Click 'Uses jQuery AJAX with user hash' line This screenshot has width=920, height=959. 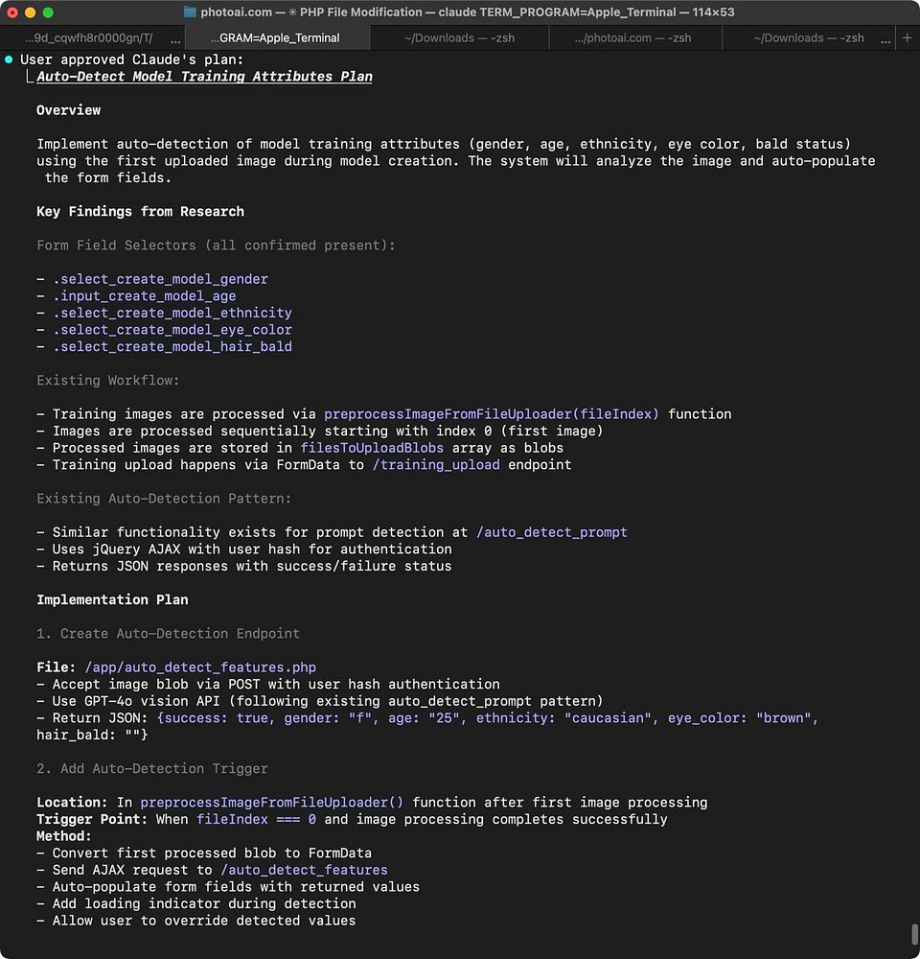tap(244, 550)
